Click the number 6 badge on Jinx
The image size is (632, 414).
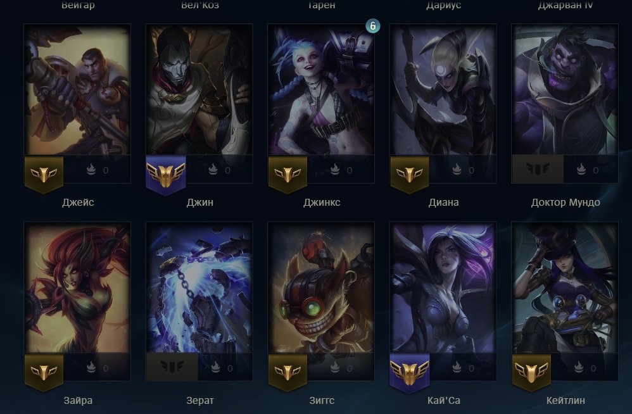click(373, 26)
